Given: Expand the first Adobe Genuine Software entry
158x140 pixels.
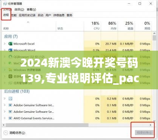Looking at the screenshot, I should point(5,105).
